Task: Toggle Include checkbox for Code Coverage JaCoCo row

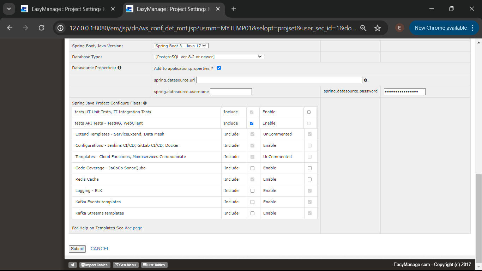Action: (x=252, y=168)
